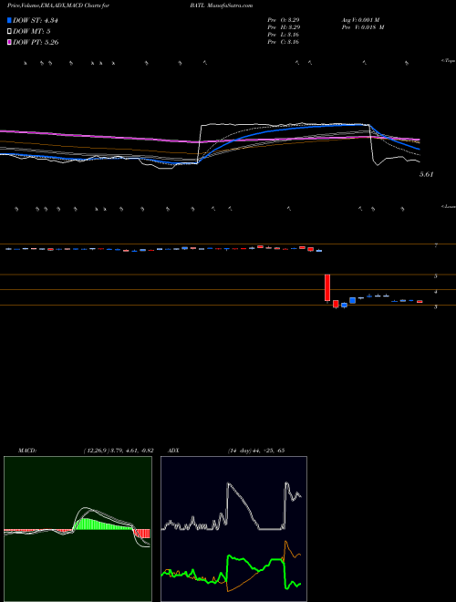Click the price axis label '3'
This screenshot has height=602, width=456.
[436, 307]
